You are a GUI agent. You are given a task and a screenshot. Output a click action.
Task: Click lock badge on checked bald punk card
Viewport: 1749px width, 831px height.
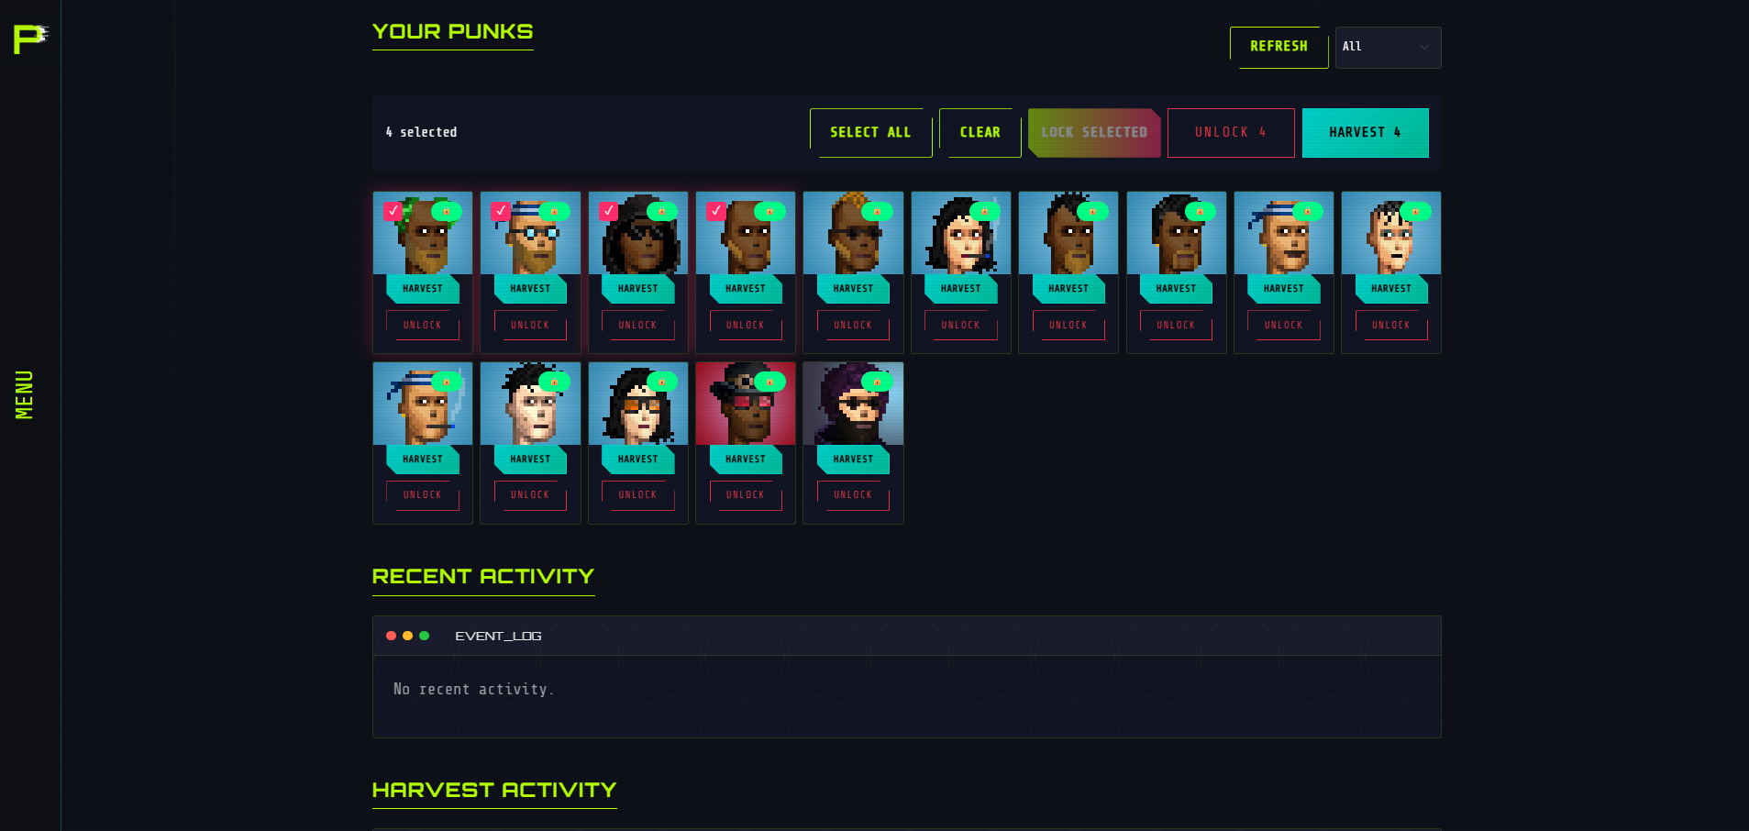click(769, 211)
